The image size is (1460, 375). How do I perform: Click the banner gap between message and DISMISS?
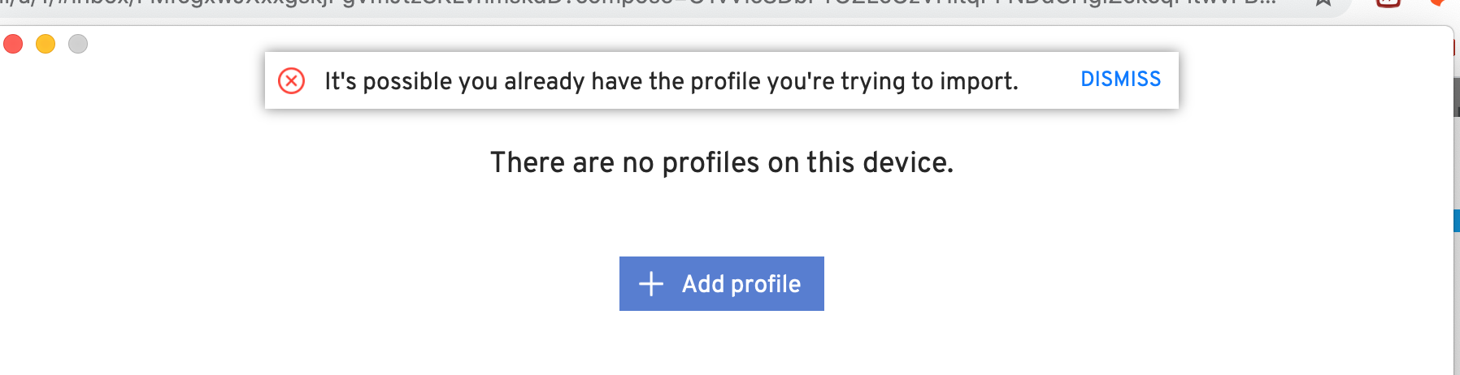coord(1049,81)
